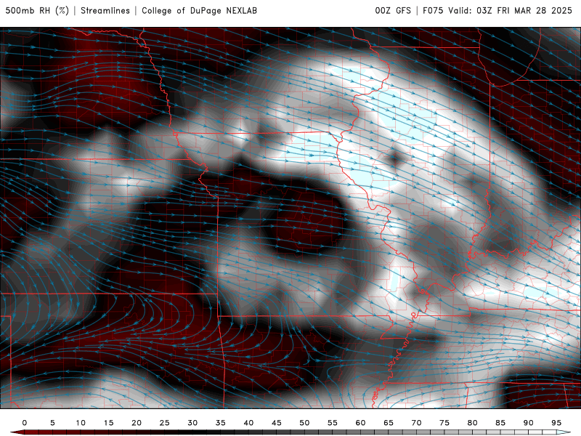Select the "55" color bar value
Screen dimensions: 581x436
pyautogui.click(x=333, y=423)
